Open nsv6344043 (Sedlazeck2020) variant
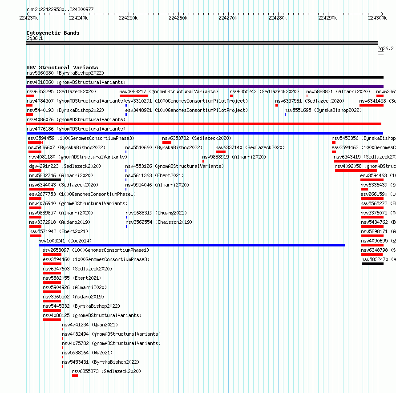Image resolution: width=396 pixels, height=393 pixels. point(64,185)
